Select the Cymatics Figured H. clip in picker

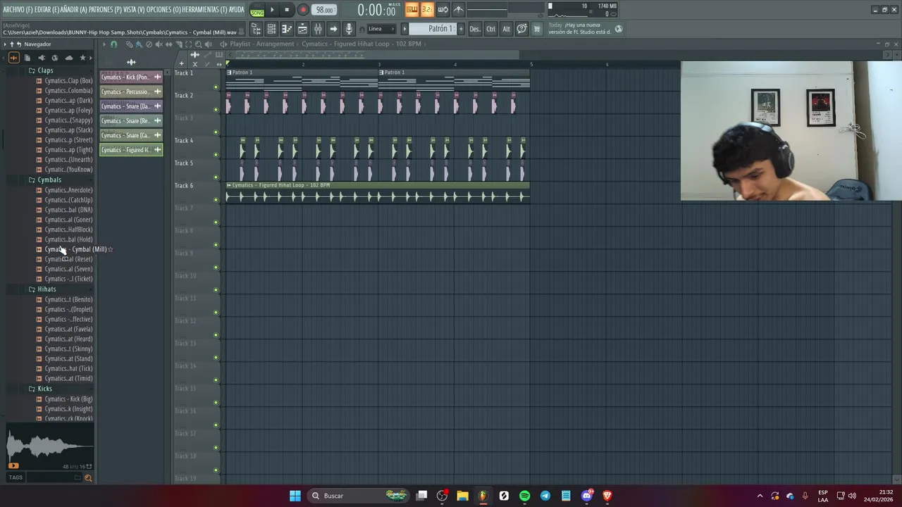click(131, 150)
